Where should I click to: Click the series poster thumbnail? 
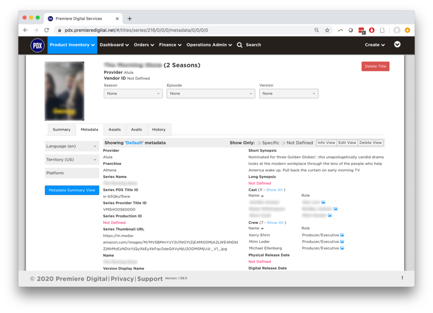click(64, 91)
